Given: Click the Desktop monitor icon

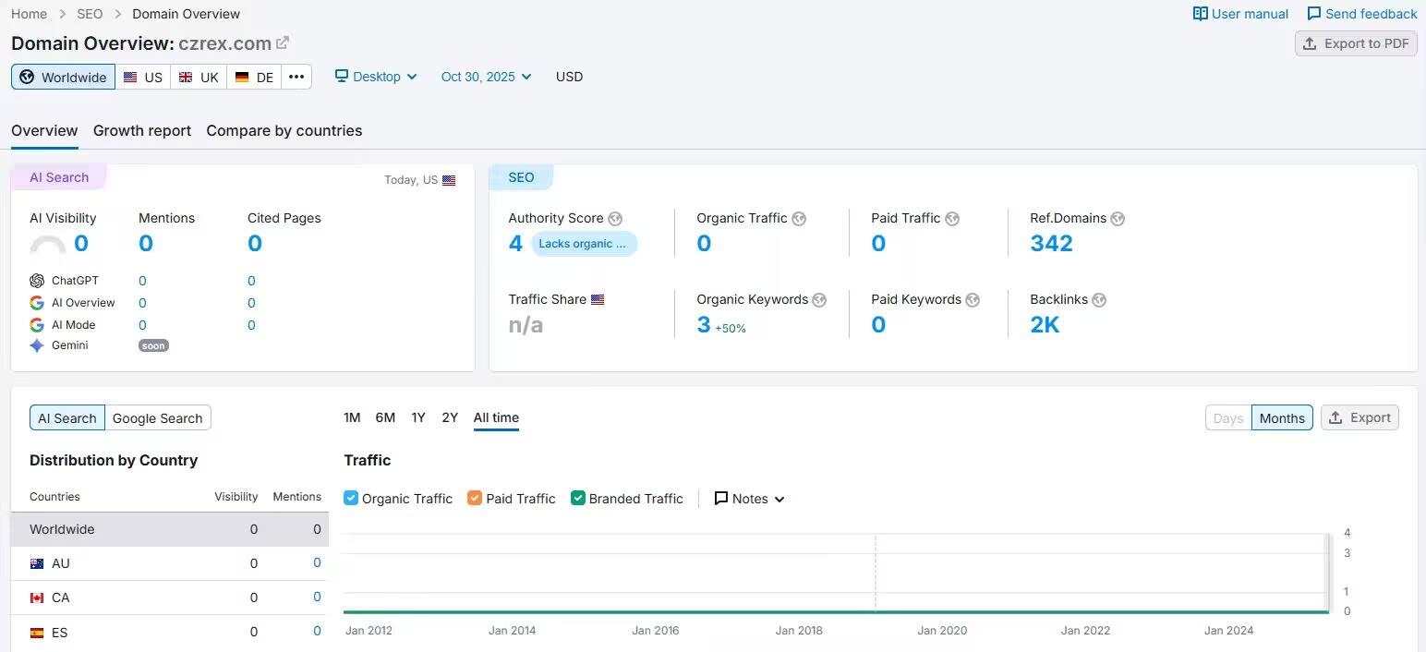Looking at the screenshot, I should [342, 76].
